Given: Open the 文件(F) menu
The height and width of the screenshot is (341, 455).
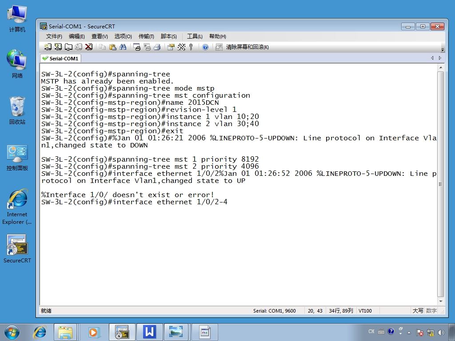Looking at the screenshot, I should [x=54, y=36].
